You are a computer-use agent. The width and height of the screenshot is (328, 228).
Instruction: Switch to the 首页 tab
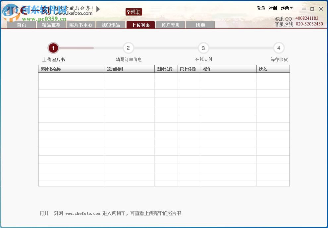tap(21, 24)
